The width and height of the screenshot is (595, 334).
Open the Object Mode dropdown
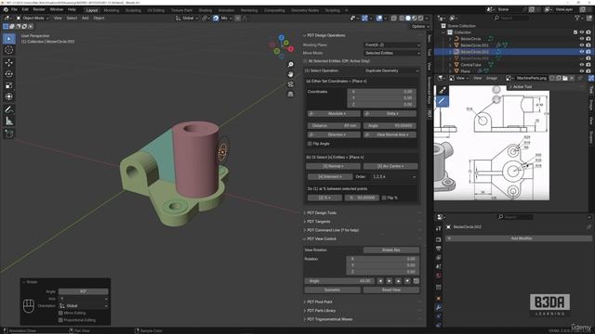[33, 18]
